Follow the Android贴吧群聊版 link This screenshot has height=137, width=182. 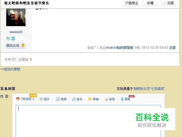click(x=120, y=48)
